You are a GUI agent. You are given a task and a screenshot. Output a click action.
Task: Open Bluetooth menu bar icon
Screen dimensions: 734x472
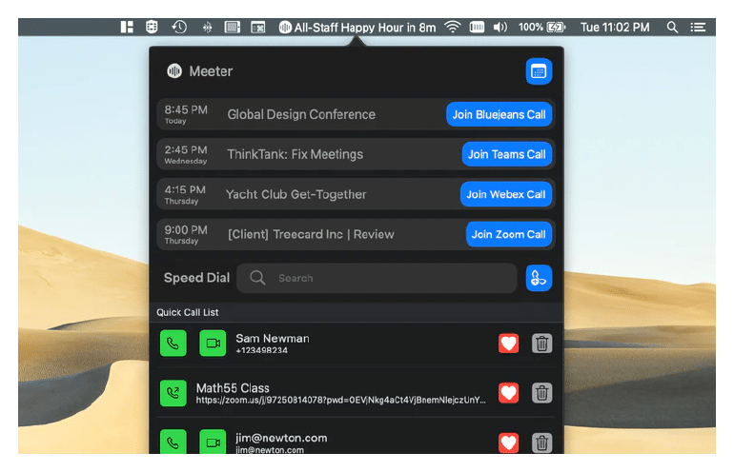tap(207, 27)
